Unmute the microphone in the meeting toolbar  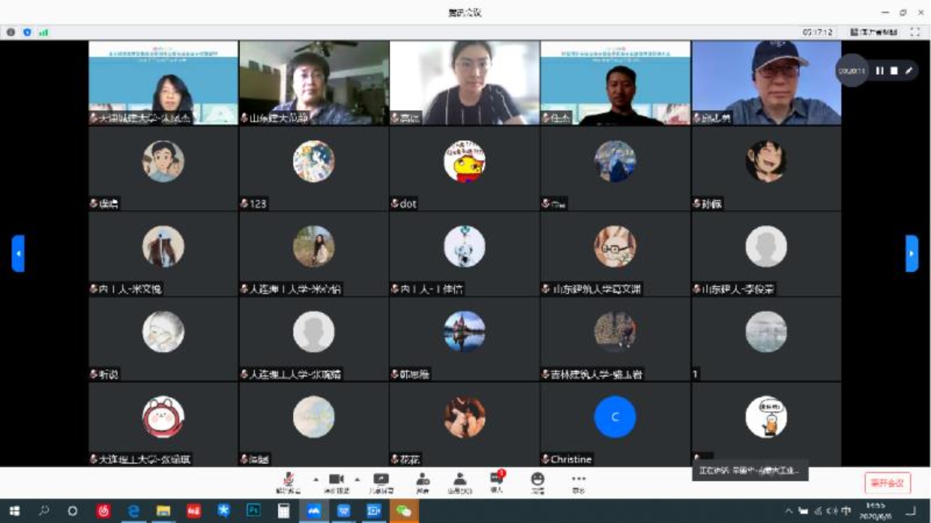288,482
